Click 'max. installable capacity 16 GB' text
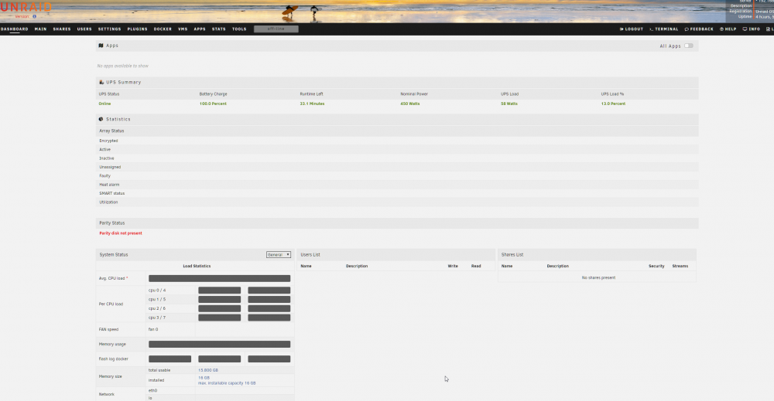This screenshot has width=774, height=401. click(227, 382)
